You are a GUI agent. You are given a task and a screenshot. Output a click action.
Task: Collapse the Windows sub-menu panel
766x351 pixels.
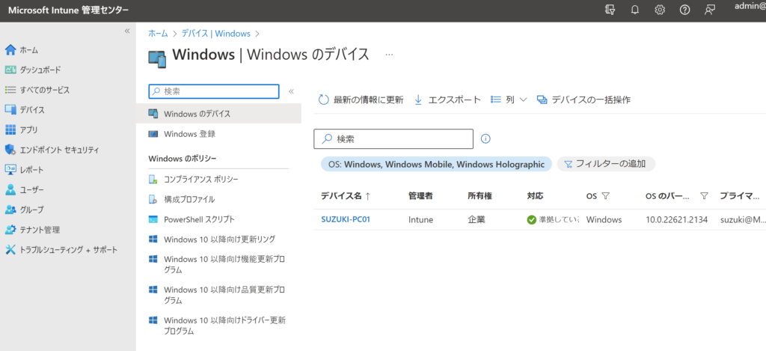coord(291,91)
